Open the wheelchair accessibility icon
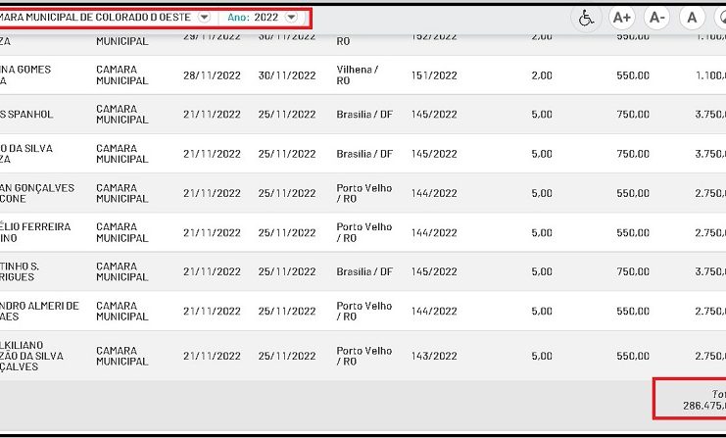Viewport: 726px width, 438px height. click(x=586, y=18)
